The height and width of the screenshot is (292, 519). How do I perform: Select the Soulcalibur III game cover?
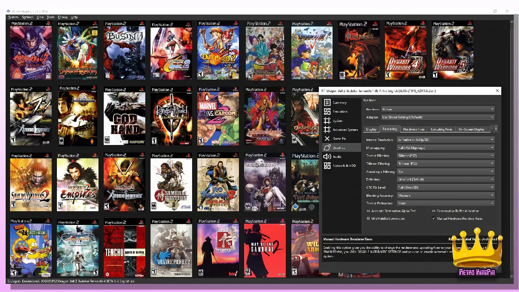(77, 248)
